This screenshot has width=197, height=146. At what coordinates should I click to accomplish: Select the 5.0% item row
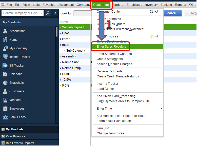point(75,86)
